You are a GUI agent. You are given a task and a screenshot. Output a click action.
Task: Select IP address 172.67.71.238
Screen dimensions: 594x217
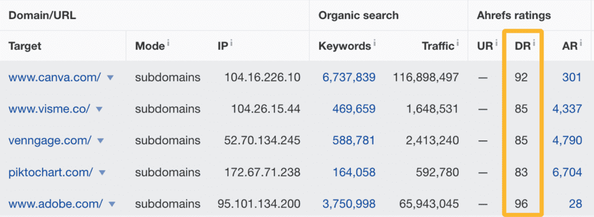[x=263, y=172]
